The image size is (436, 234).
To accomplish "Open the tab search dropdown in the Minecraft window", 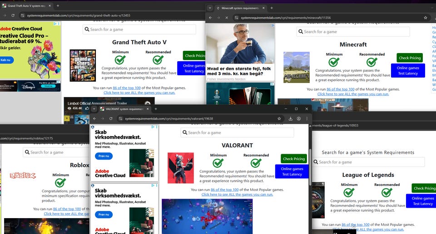I will 210,8.
